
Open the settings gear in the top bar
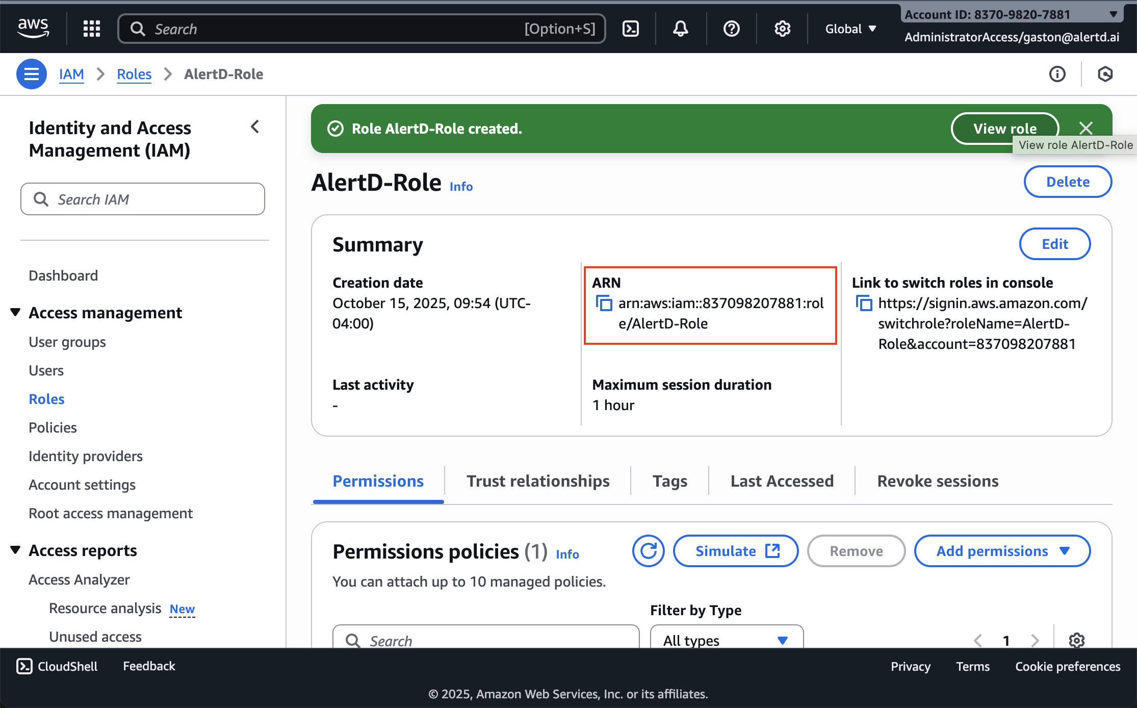[x=782, y=29]
